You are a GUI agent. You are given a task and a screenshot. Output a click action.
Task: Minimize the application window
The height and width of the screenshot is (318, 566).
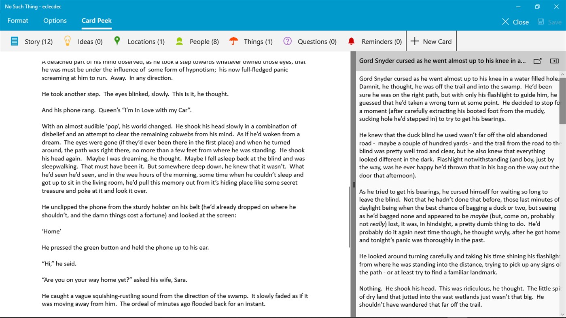point(518,6)
